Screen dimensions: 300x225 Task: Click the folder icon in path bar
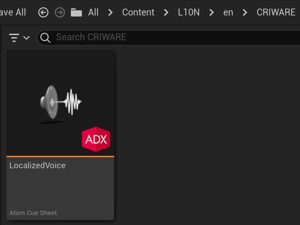(77, 12)
